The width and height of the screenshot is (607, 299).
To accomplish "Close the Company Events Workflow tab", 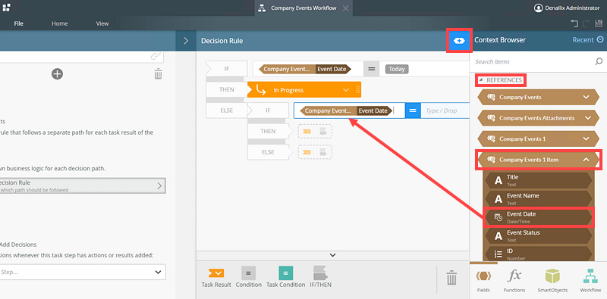I will pos(345,8).
